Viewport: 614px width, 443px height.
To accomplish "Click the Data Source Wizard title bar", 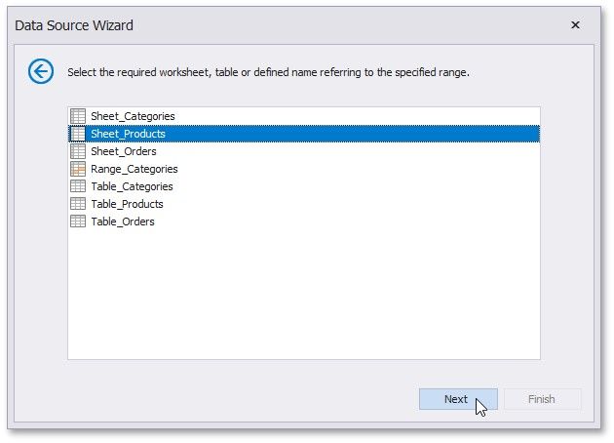I will point(292,25).
